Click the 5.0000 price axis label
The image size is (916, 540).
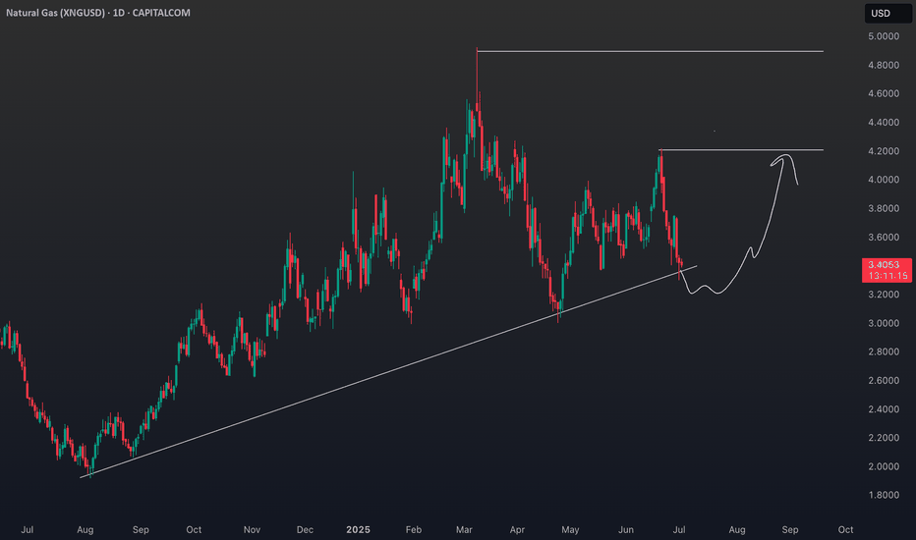pyautogui.click(x=884, y=36)
